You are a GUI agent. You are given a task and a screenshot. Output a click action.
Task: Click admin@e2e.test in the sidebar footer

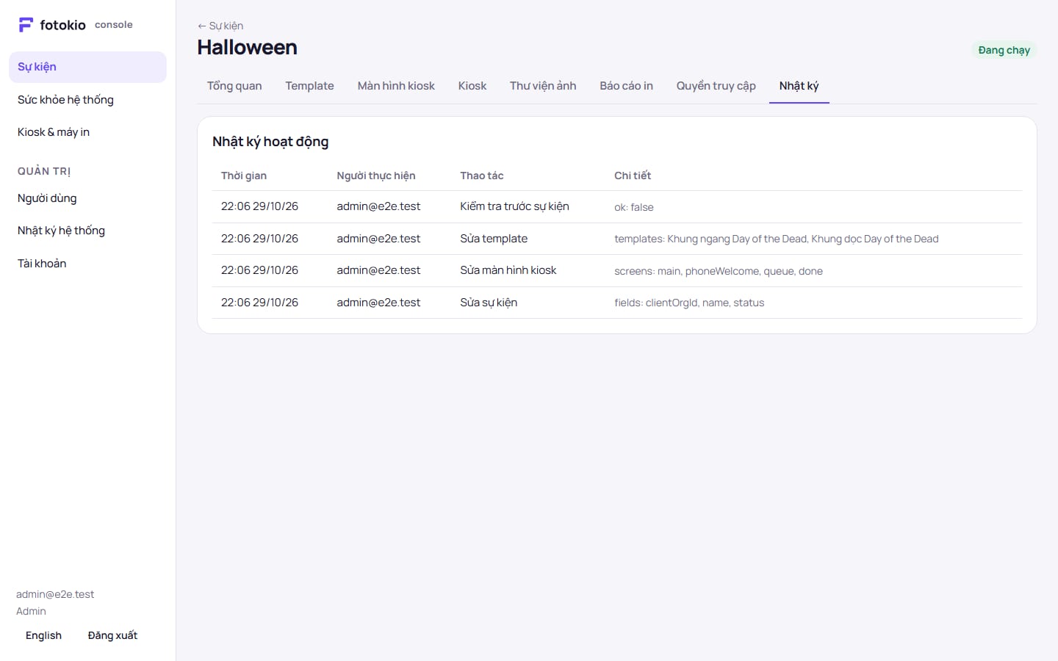(x=55, y=595)
